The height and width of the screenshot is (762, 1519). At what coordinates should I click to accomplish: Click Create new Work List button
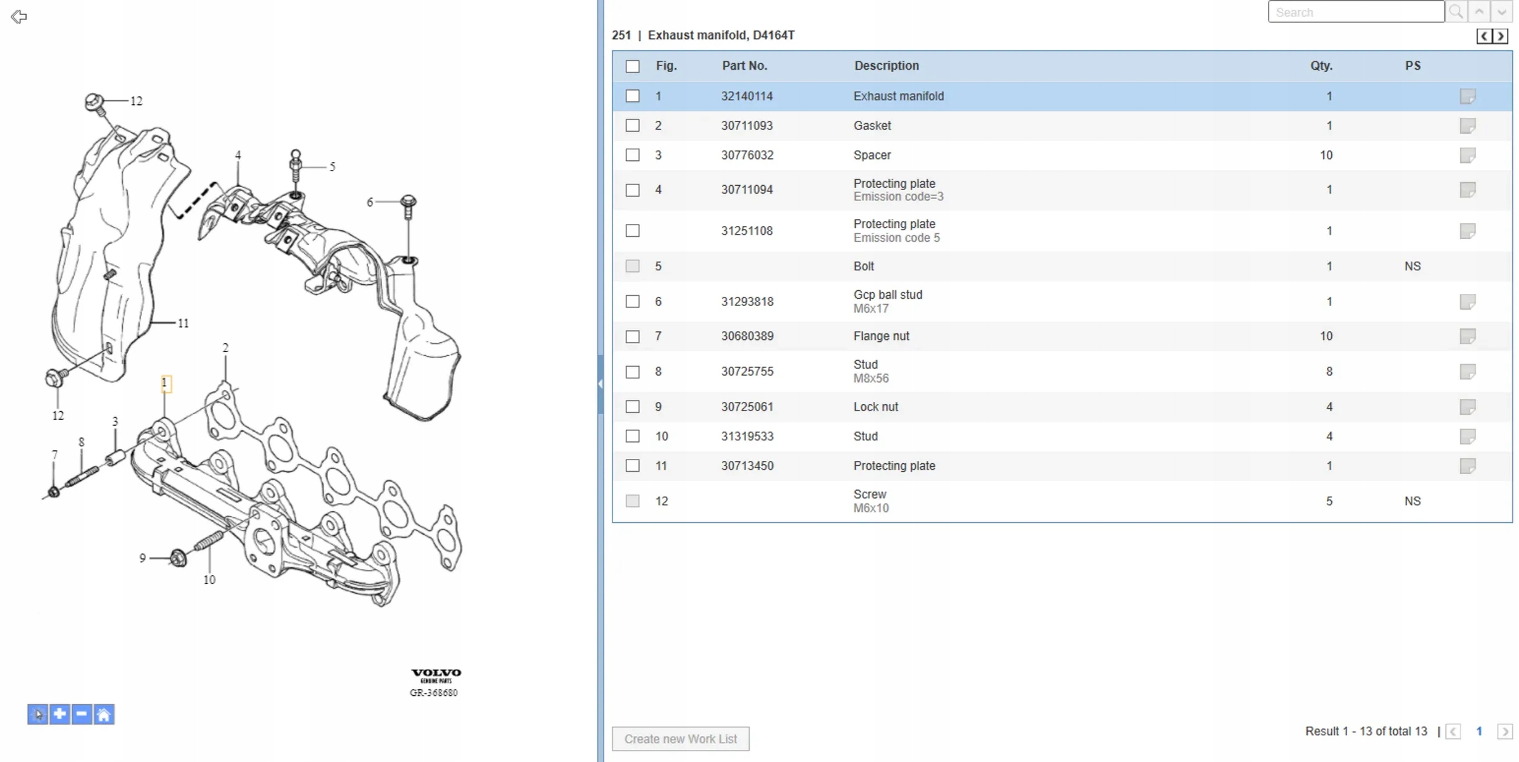(681, 739)
